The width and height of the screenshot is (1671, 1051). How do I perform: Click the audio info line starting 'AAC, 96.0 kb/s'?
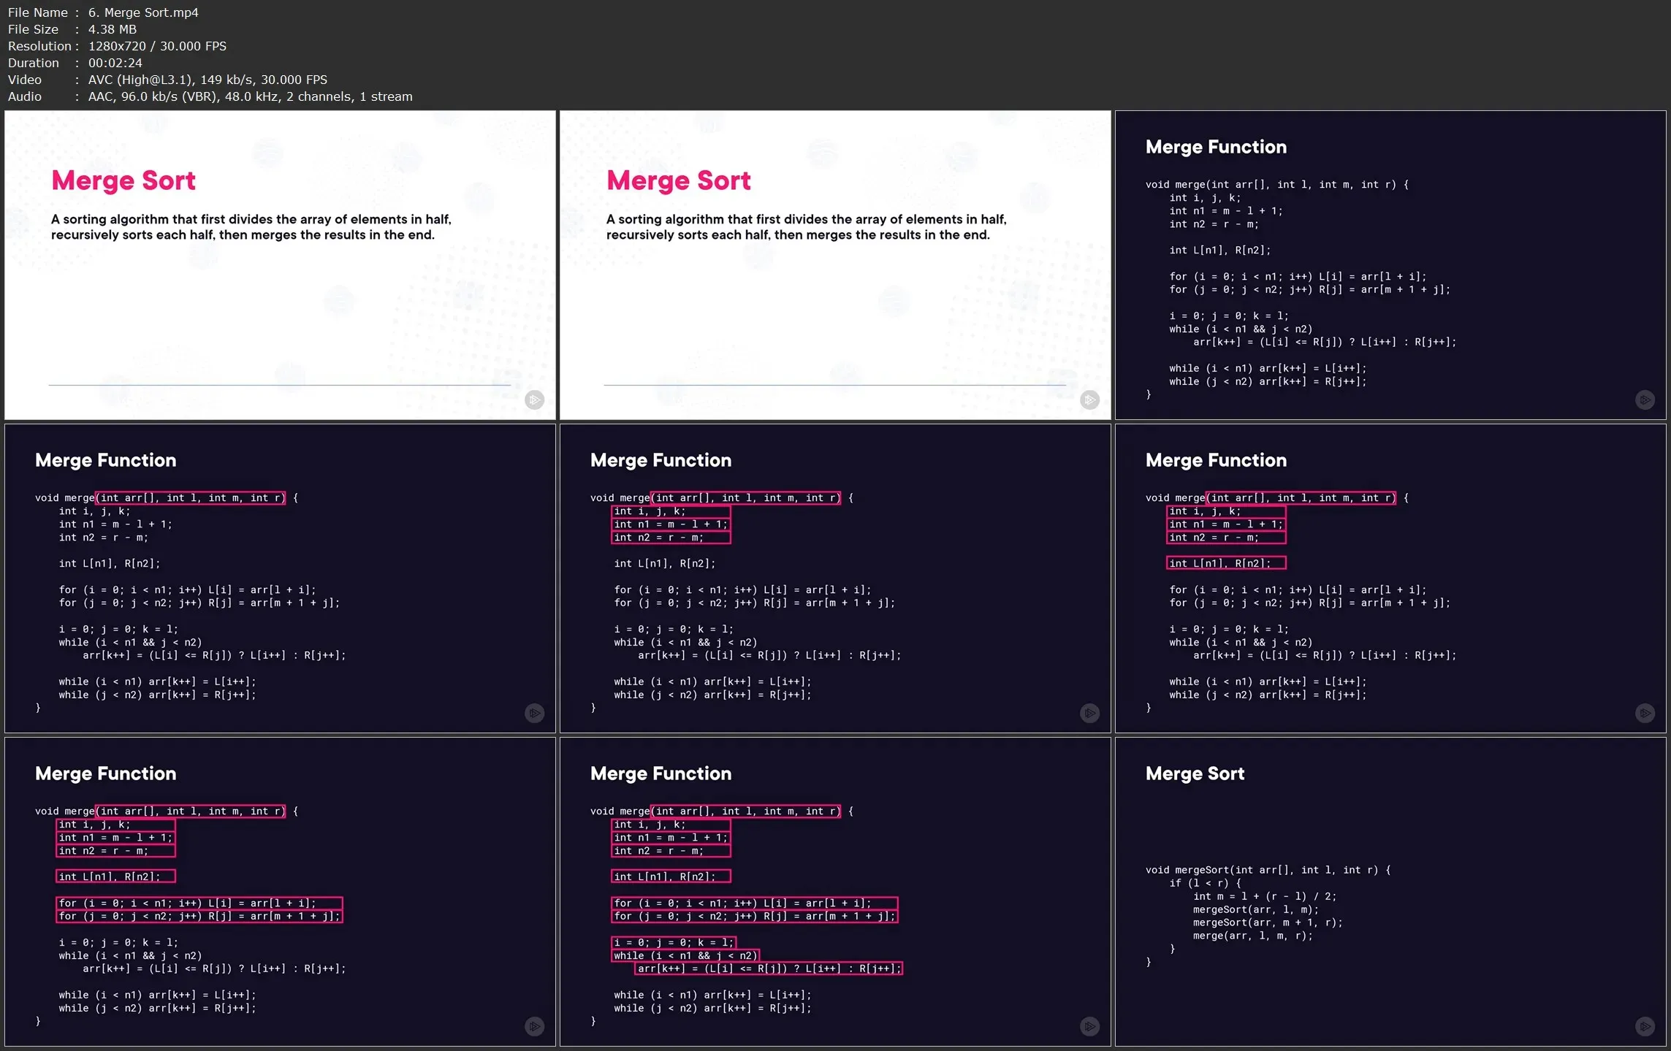point(250,96)
